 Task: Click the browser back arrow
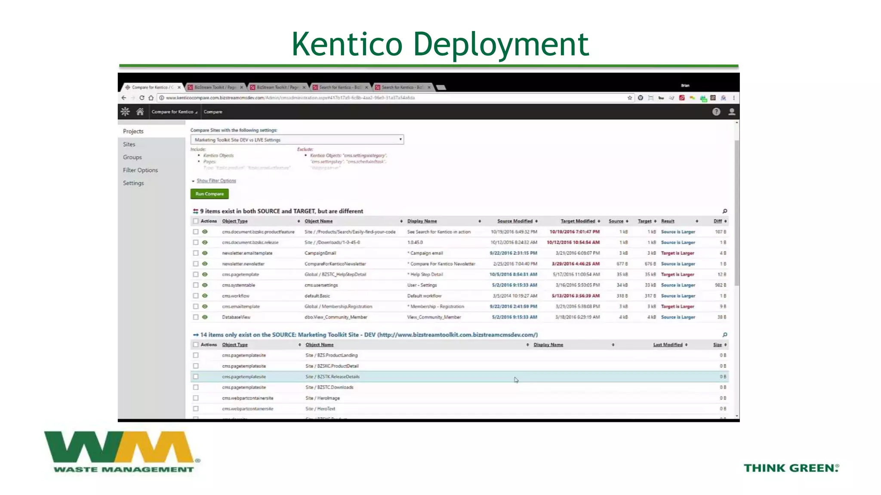[124, 98]
